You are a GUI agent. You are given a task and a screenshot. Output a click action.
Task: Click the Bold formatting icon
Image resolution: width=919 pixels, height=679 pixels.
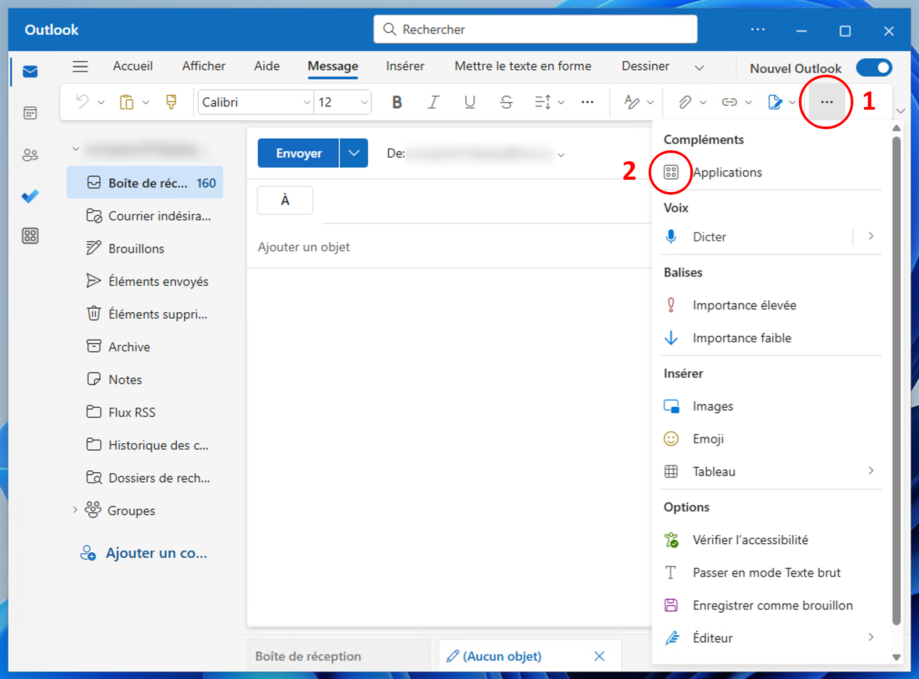pyautogui.click(x=397, y=102)
